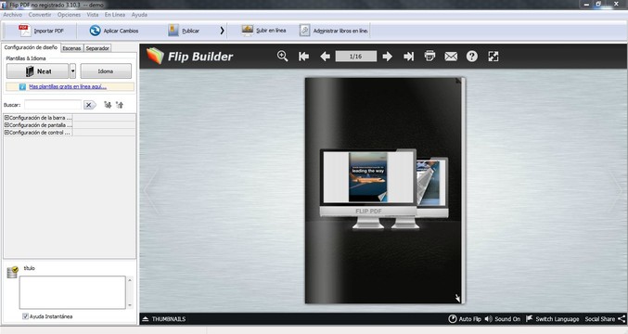Toggle the Ayuda Instantánea checkbox
The height and width of the screenshot is (334, 628).
pos(25,316)
